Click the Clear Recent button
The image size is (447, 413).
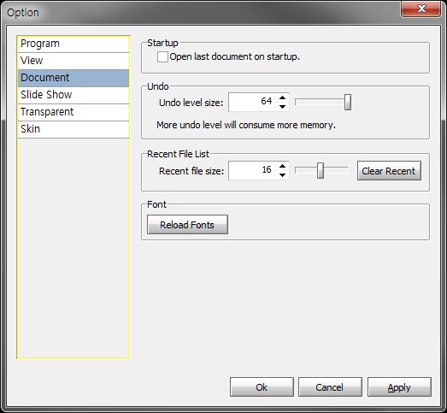pos(389,170)
